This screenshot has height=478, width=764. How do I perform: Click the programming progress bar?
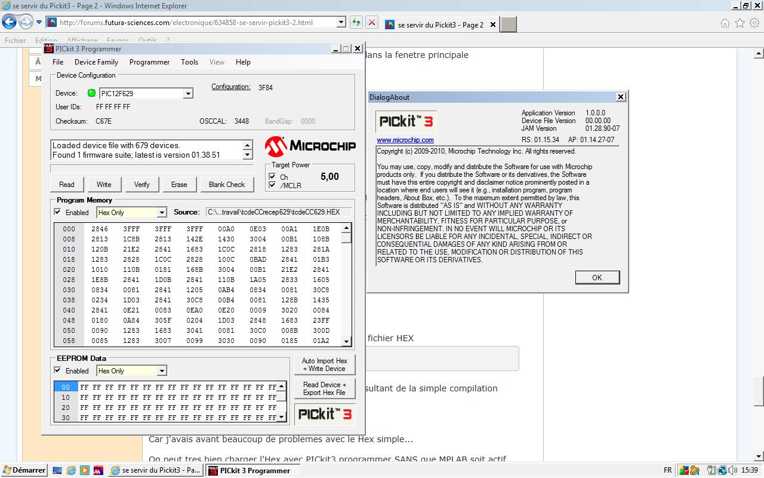coord(152,169)
